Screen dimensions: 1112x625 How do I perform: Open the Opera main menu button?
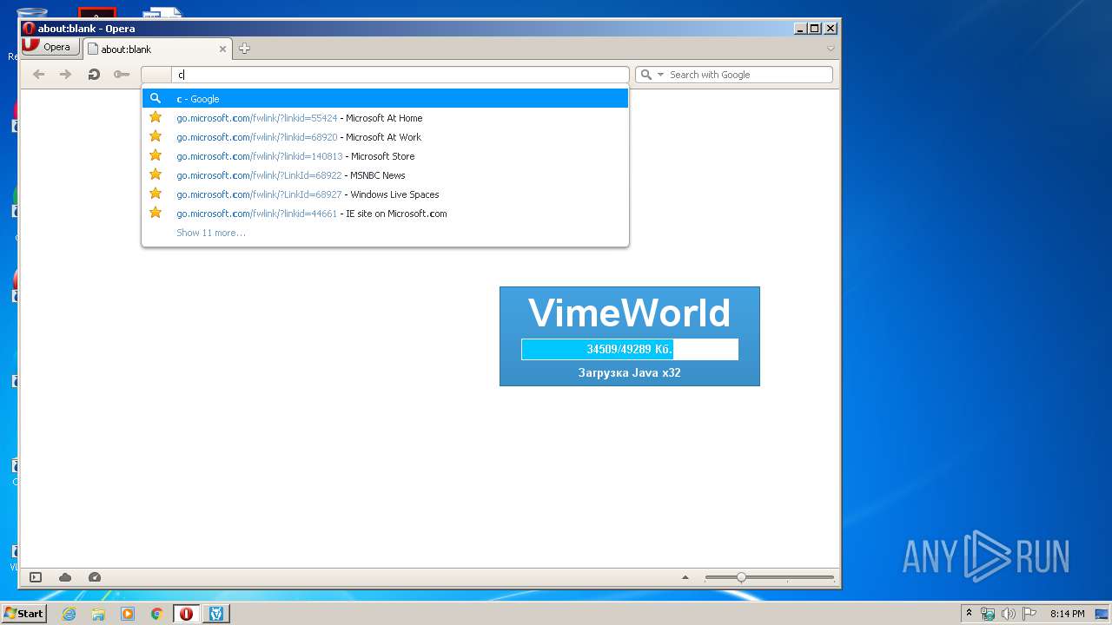click(50, 47)
